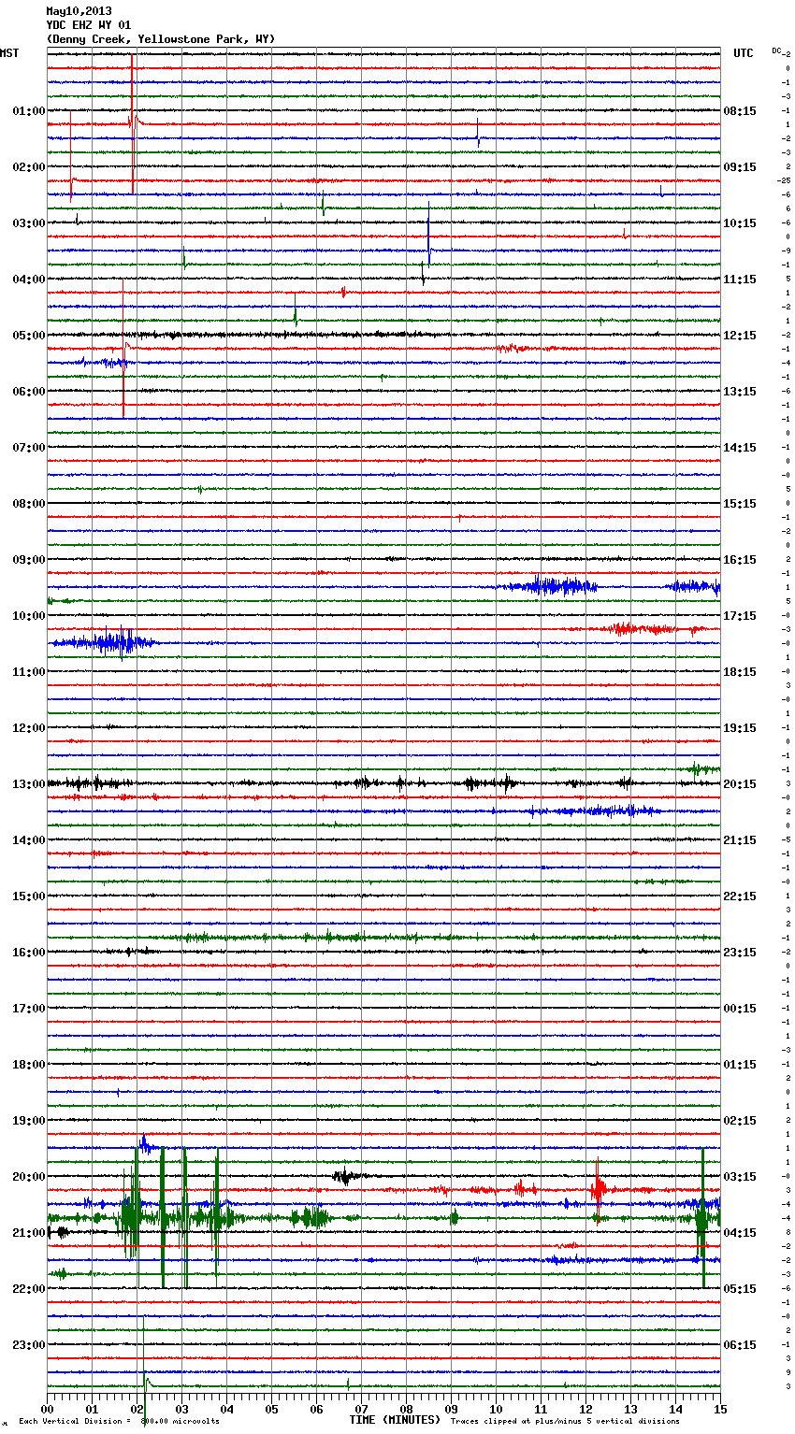
Task: Select the 11:00 MST time label
Action: pos(29,672)
